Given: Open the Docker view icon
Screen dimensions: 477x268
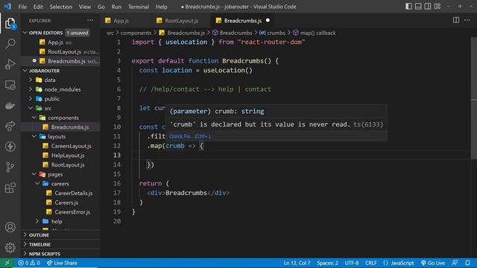Looking at the screenshot, I should [x=10, y=106].
